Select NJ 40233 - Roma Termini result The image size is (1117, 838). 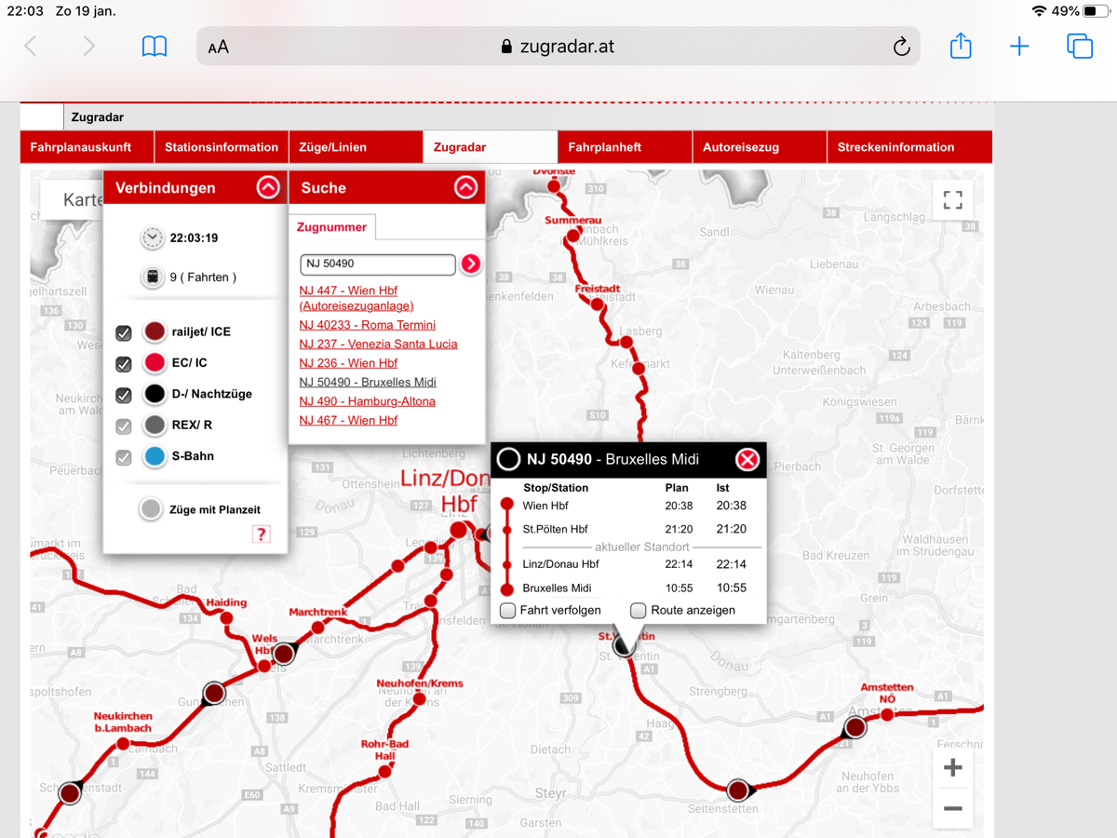click(x=367, y=325)
